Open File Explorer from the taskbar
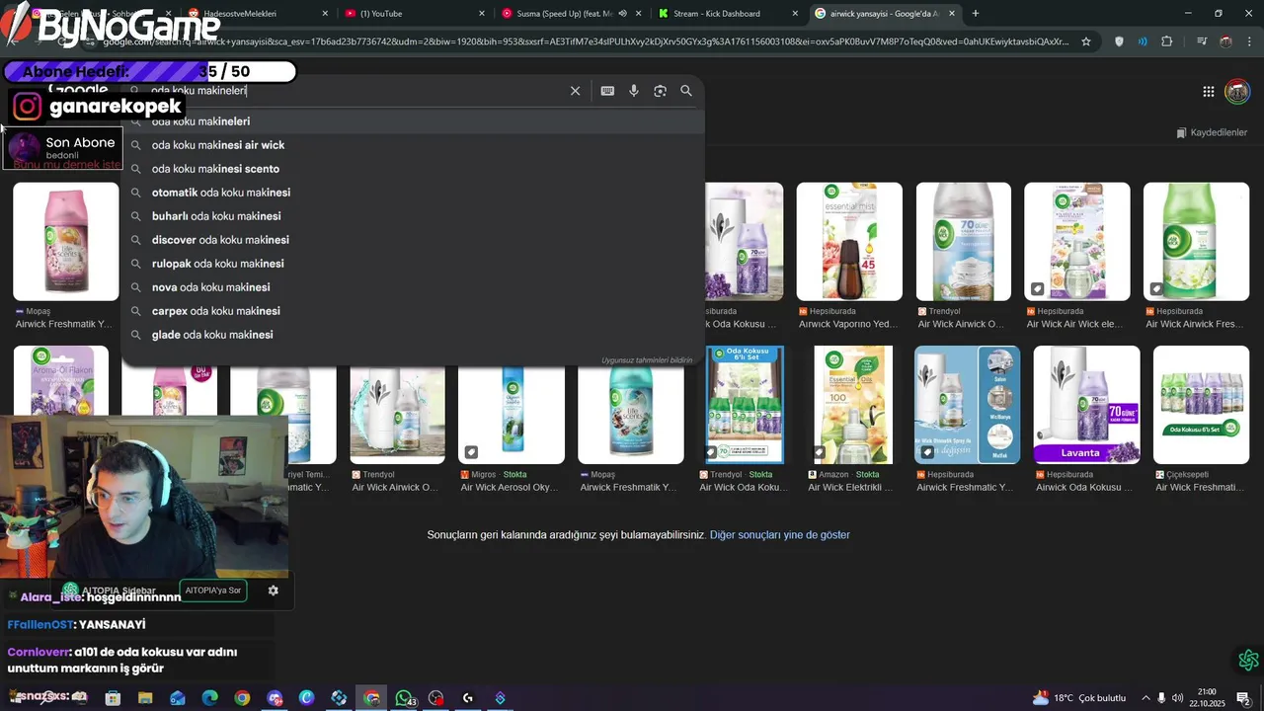Viewport: 1264px width, 711px height. tap(145, 698)
